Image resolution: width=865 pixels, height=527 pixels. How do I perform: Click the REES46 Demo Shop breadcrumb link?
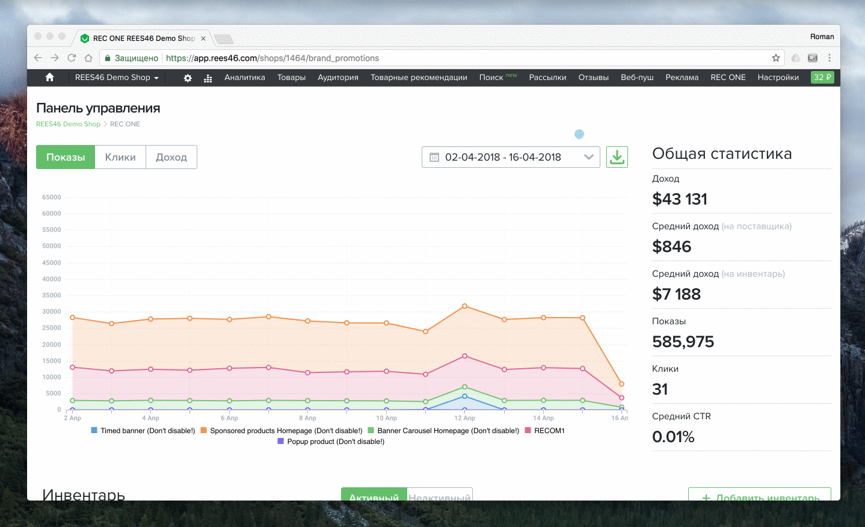(x=68, y=124)
